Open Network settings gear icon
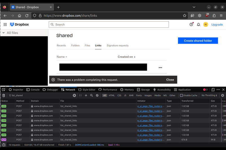The width and height of the screenshot is (226, 150). [x=223, y=95]
